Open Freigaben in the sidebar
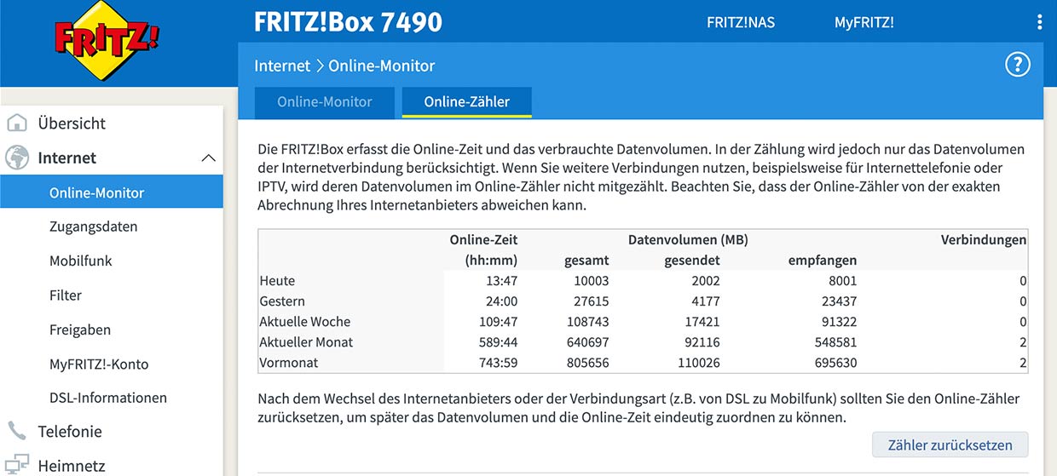 (x=80, y=330)
